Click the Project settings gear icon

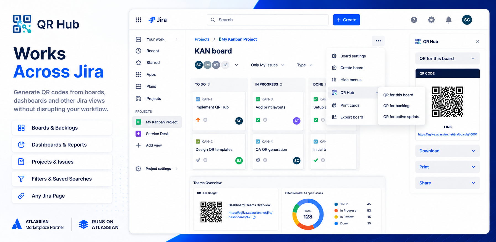[x=139, y=169]
